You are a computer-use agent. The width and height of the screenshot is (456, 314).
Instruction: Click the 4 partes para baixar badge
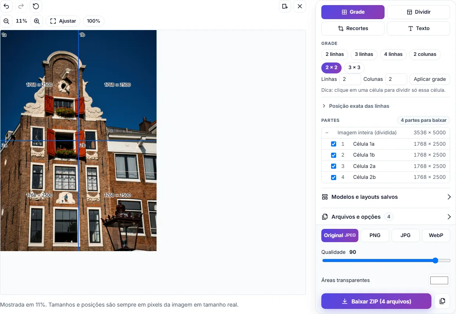(x=424, y=120)
